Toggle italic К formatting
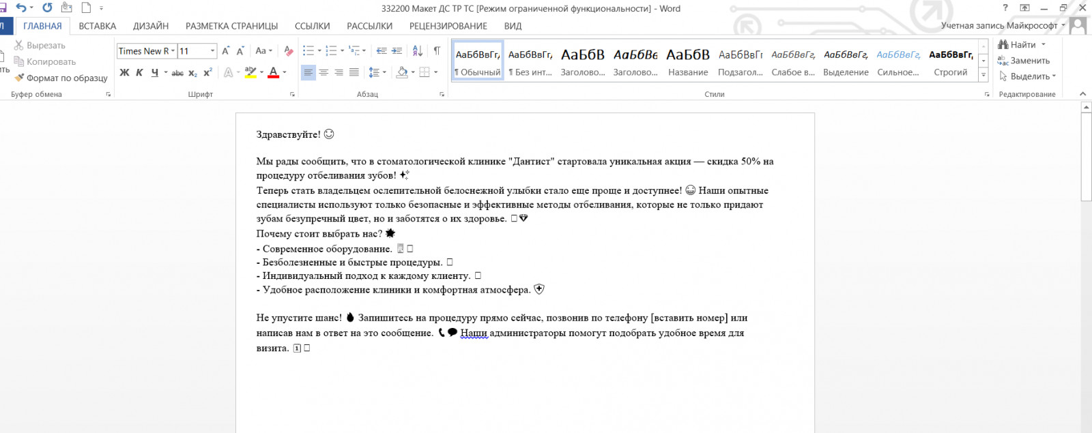 [x=139, y=72]
